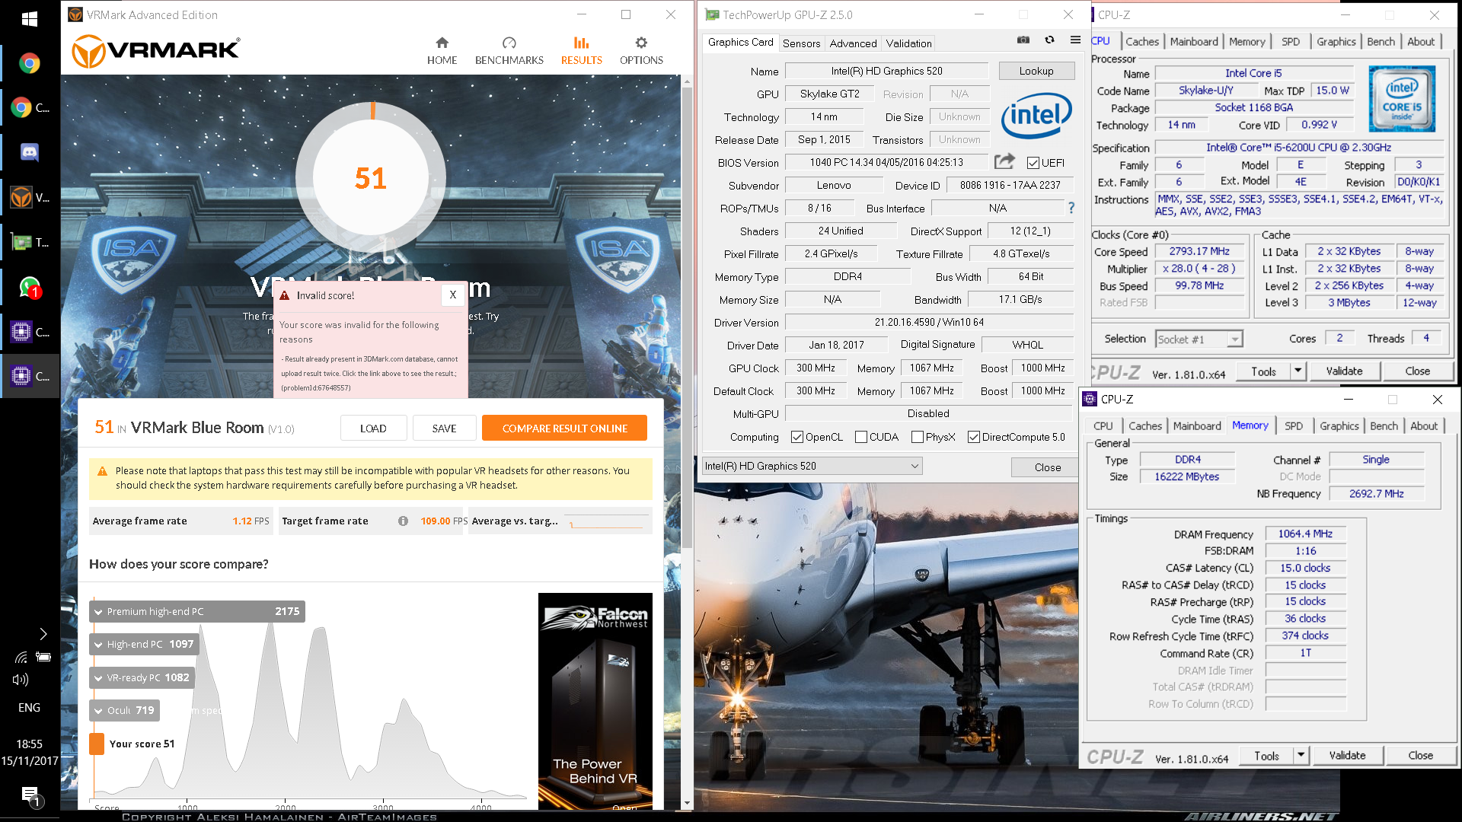This screenshot has width=1462, height=822.
Task: Click Lookup button in GPU-Z
Action: point(1036,71)
